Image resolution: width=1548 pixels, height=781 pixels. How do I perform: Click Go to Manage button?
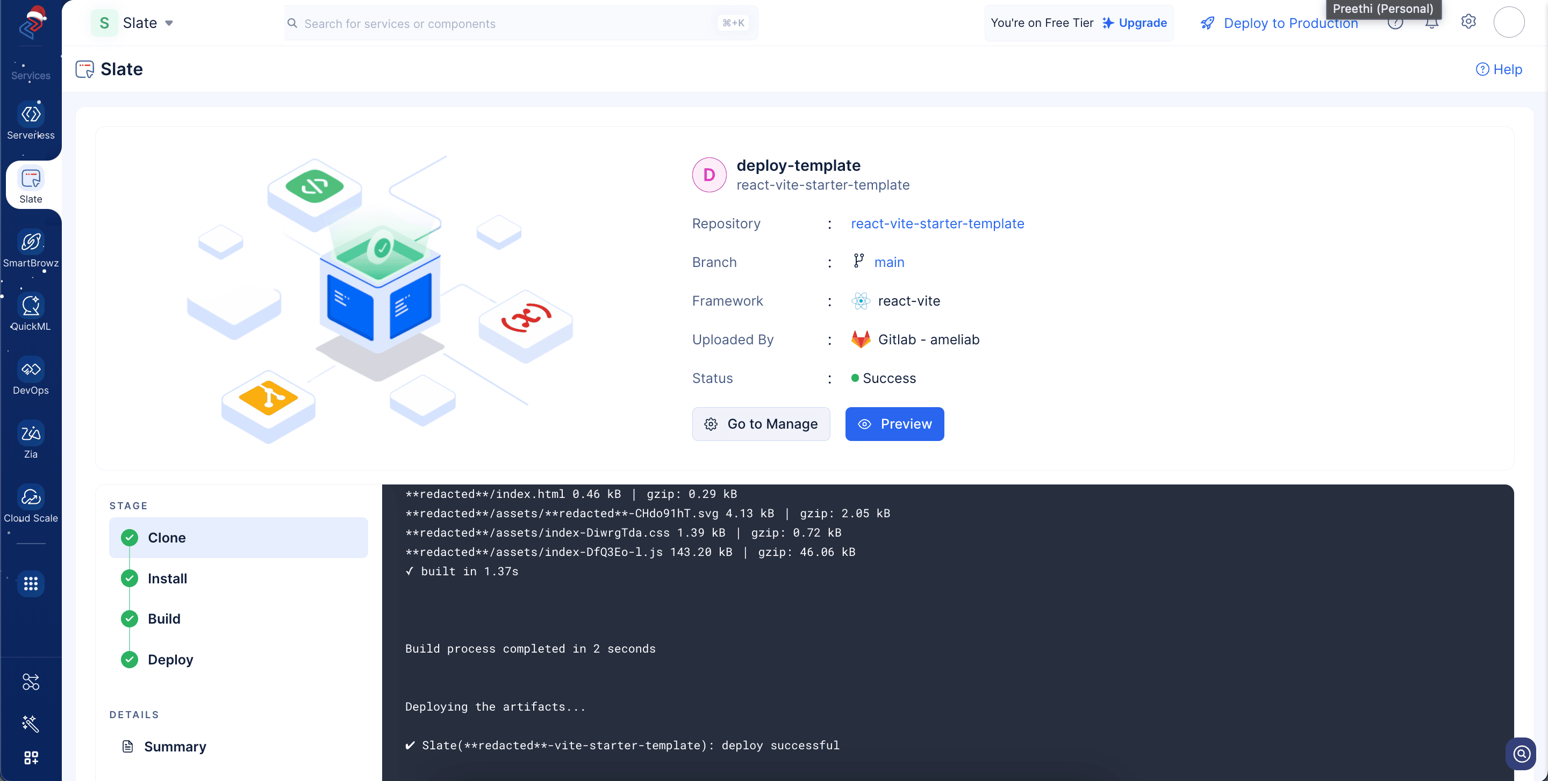[761, 424]
